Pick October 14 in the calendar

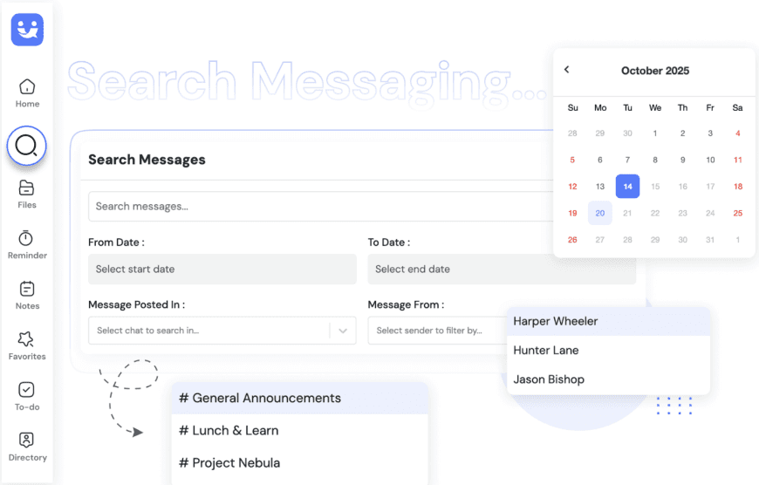pyautogui.click(x=627, y=187)
